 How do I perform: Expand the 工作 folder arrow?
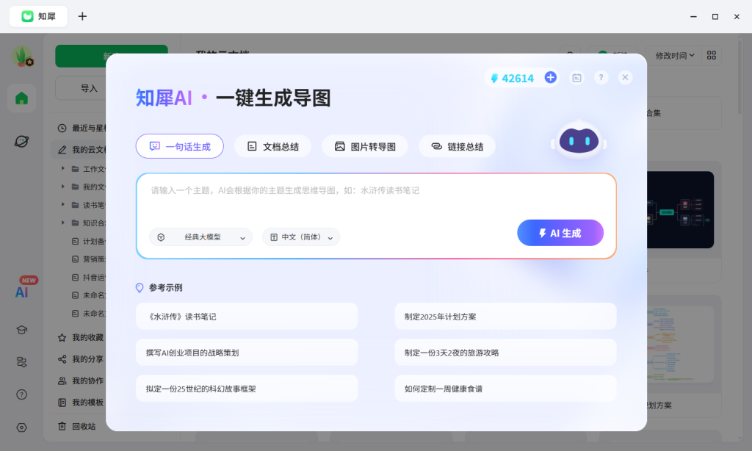click(x=63, y=168)
